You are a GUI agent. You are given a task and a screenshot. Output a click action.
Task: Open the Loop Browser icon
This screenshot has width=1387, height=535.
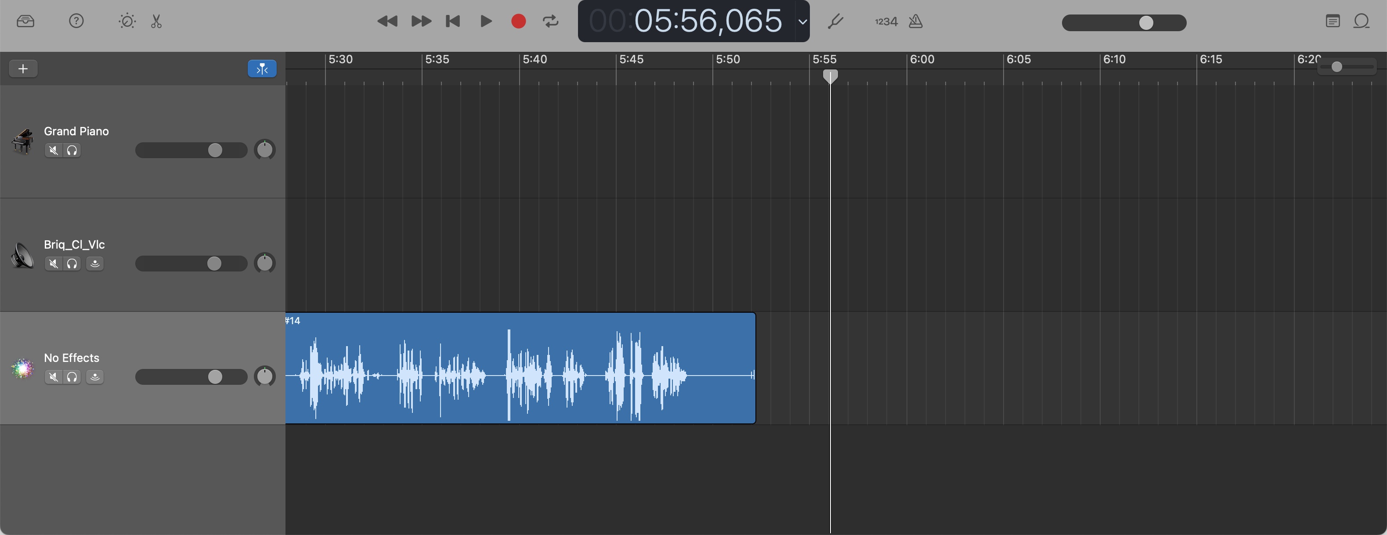tap(1361, 22)
